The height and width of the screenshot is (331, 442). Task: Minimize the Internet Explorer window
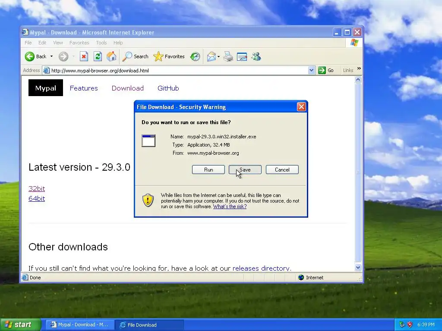click(337, 32)
